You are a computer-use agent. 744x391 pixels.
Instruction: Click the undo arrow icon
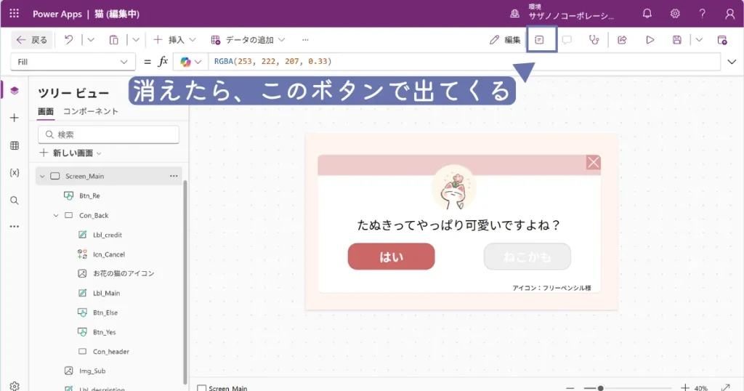pyautogui.click(x=68, y=40)
